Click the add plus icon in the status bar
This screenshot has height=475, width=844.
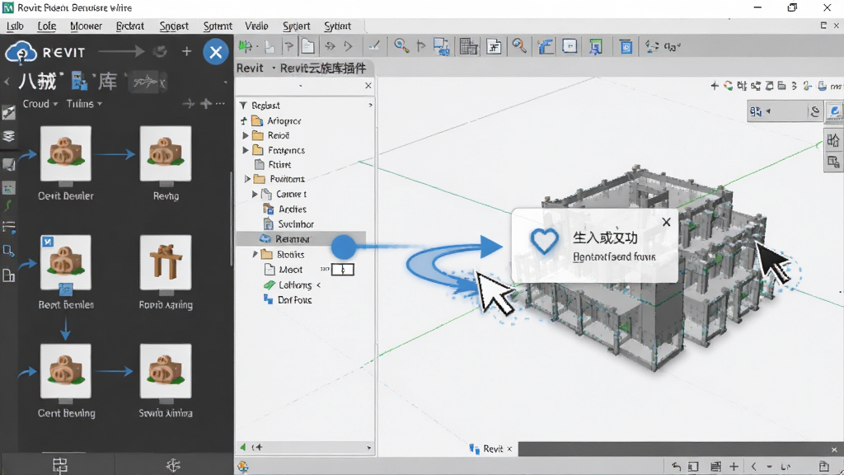734,467
